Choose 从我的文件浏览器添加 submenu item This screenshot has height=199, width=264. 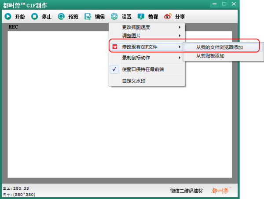tap(223, 47)
